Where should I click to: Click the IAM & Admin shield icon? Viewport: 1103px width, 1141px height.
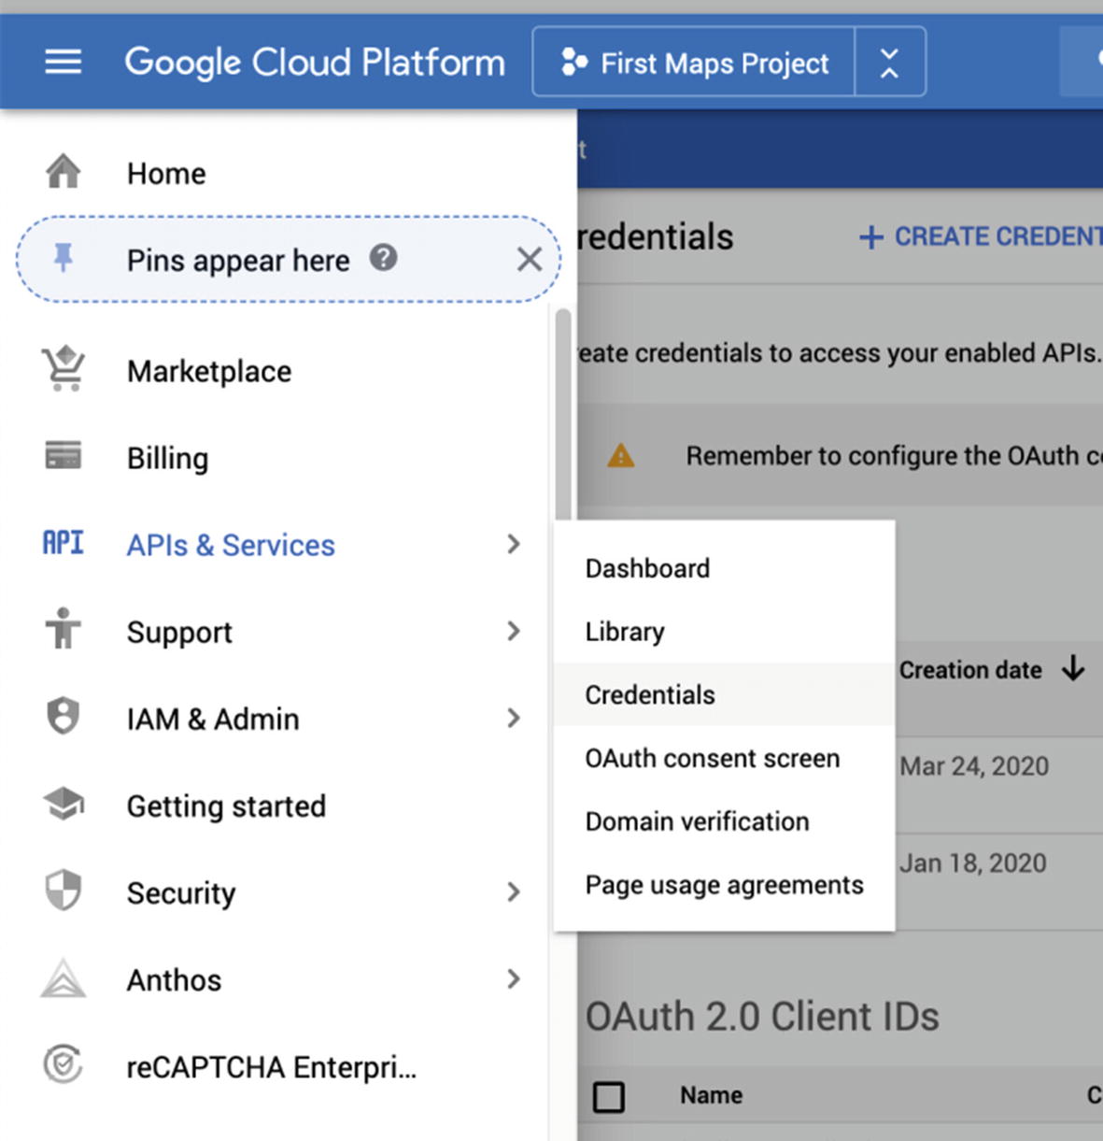click(64, 717)
